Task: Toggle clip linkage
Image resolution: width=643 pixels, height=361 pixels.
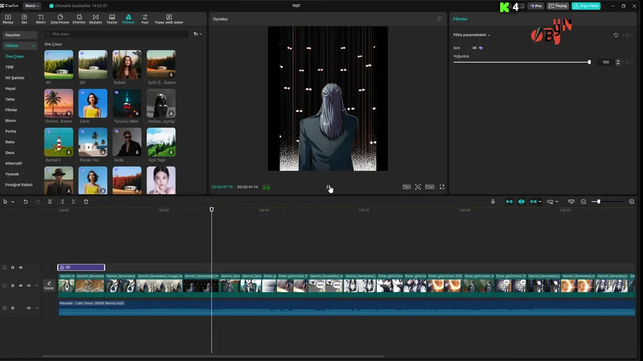Action: click(533, 202)
